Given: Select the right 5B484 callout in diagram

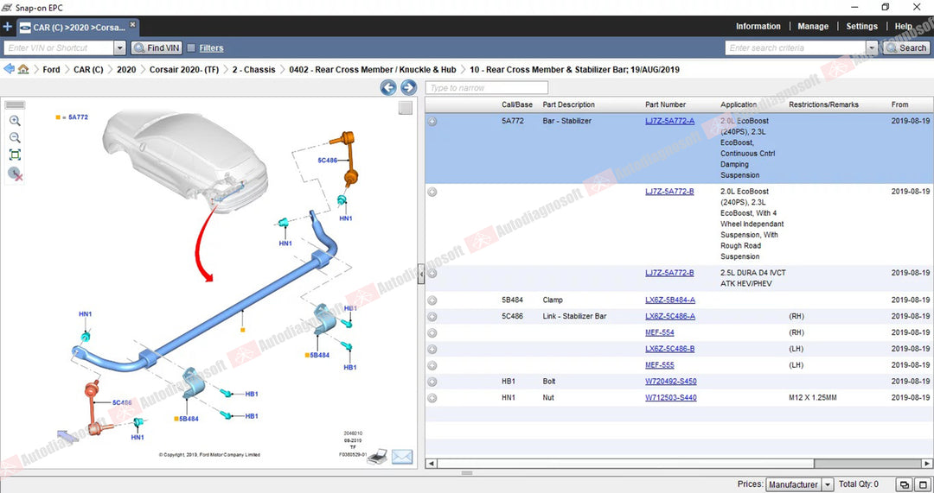Looking at the screenshot, I should [x=319, y=355].
